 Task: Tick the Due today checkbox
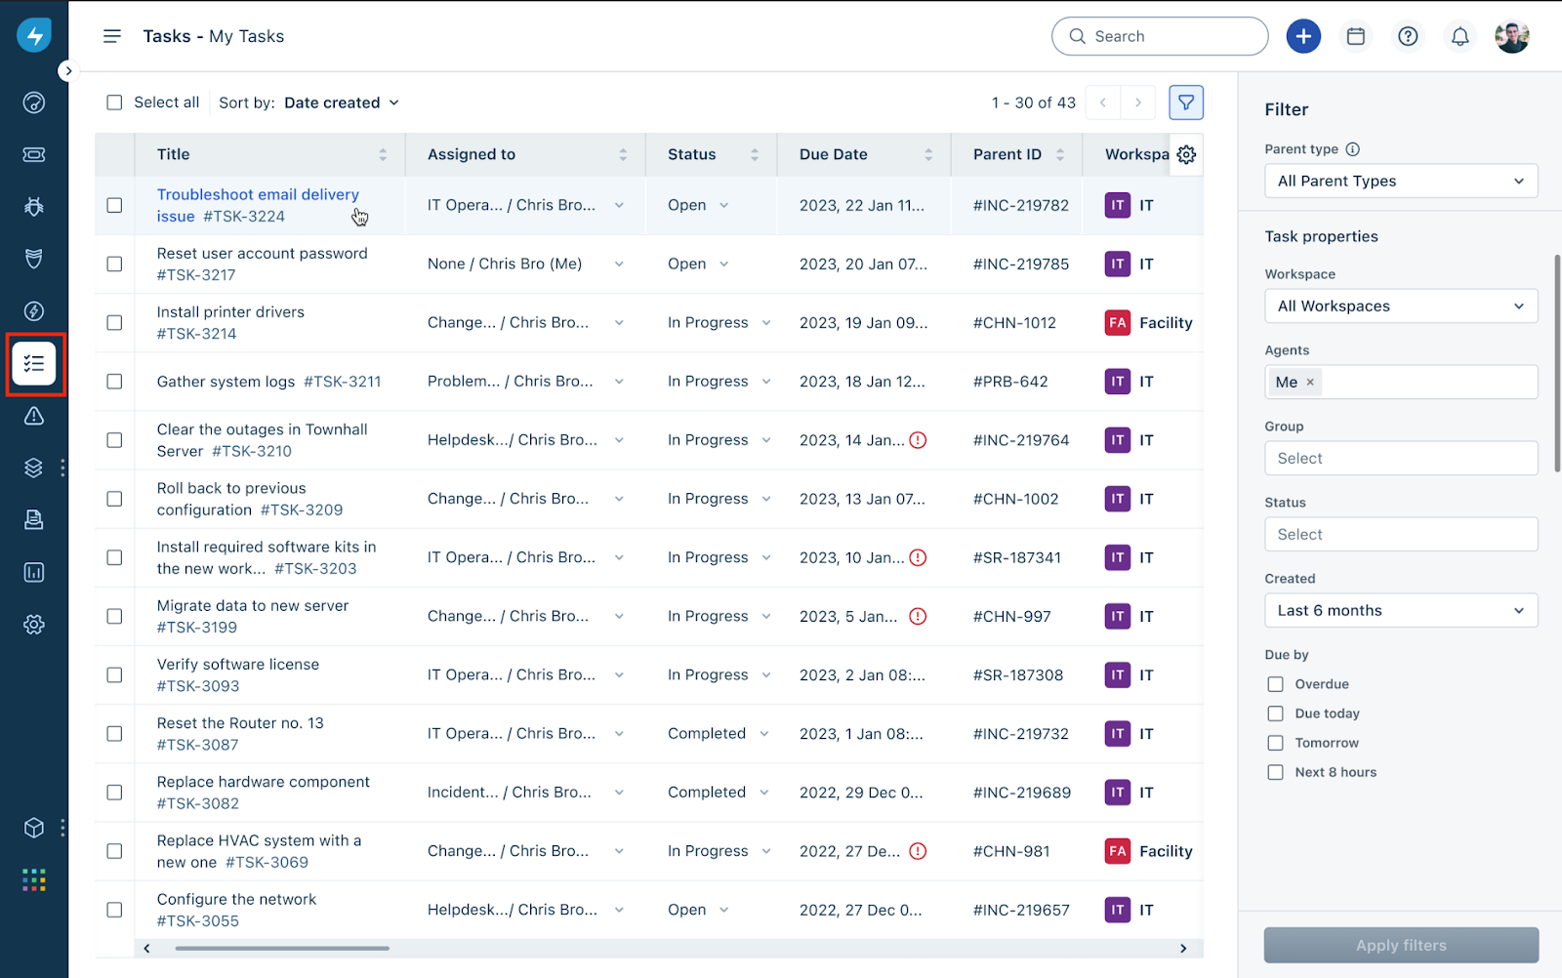(x=1275, y=713)
